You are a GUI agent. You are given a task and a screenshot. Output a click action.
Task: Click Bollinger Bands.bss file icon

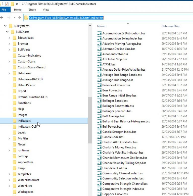tap(99, 101)
